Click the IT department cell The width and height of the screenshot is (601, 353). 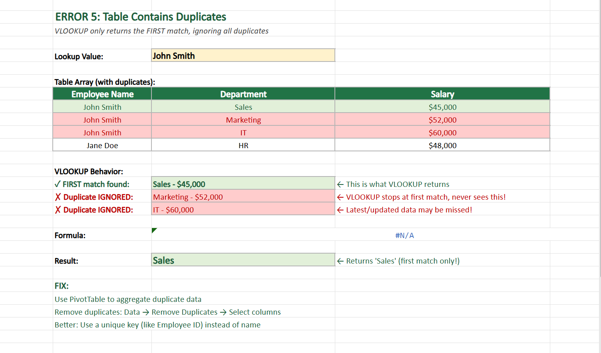coord(243,133)
